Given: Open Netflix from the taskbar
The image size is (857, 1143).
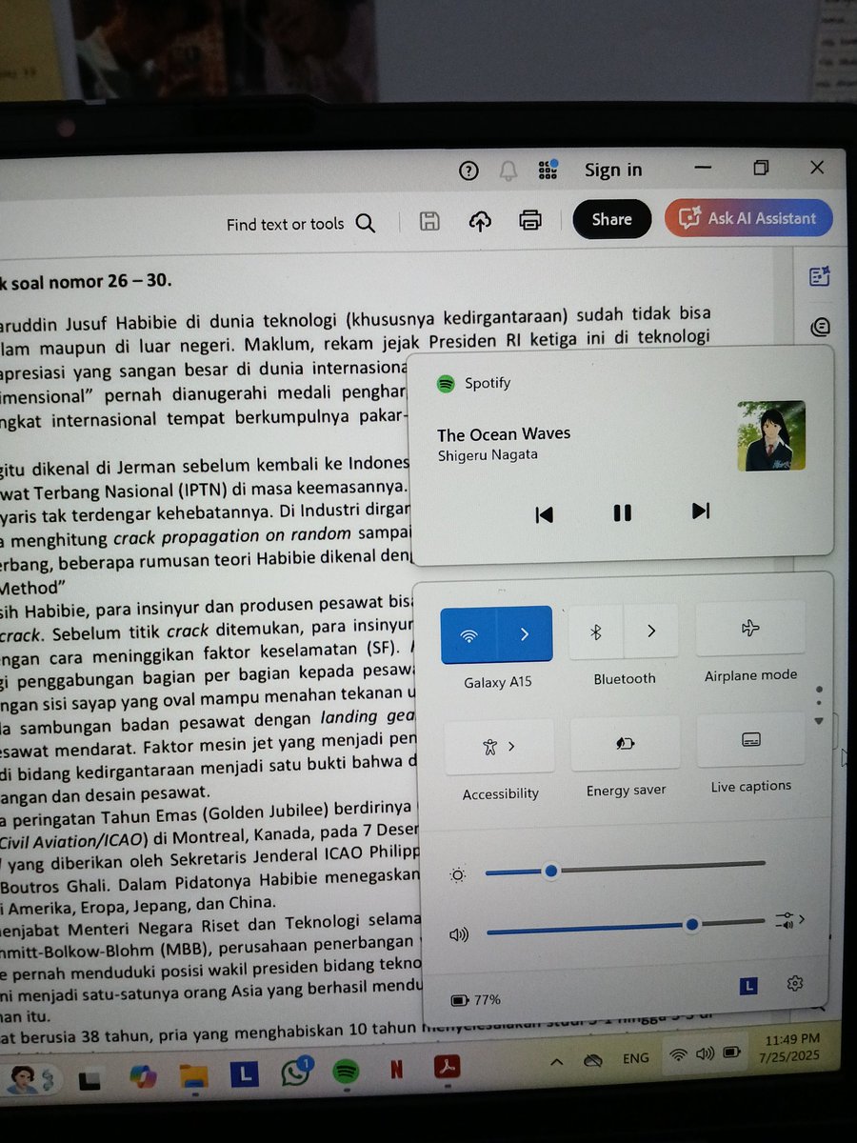Looking at the screenshot, I should click(x=396, y=1069).
